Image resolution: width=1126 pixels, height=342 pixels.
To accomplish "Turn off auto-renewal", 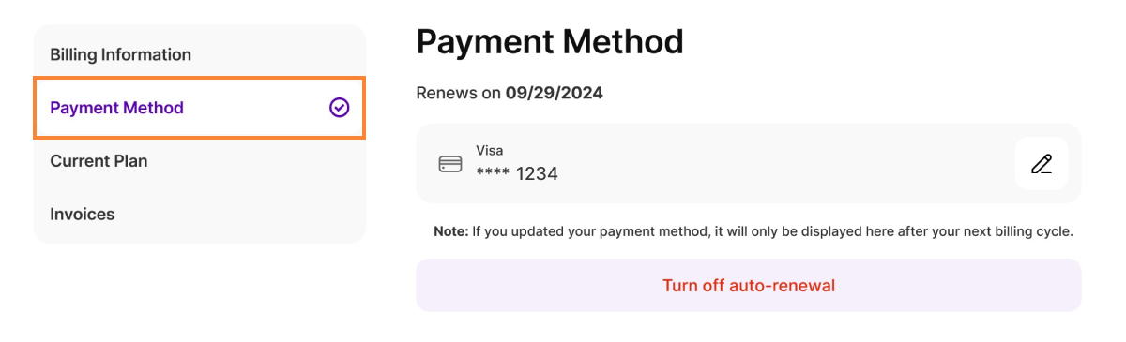I will click(749, 286).
